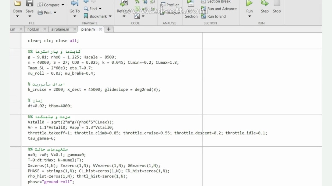Click the Analyze code button

[170, 13]
